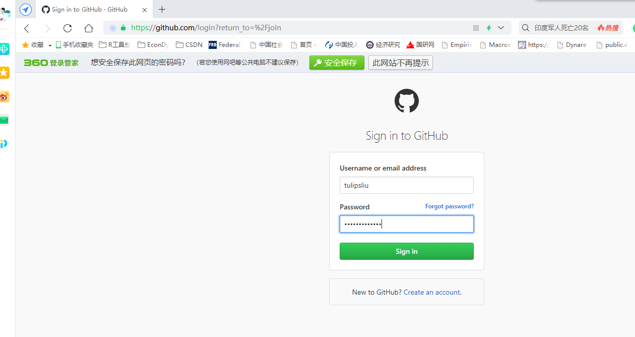
Task: Click the 360 登录管家 logo
Action: 51,63
